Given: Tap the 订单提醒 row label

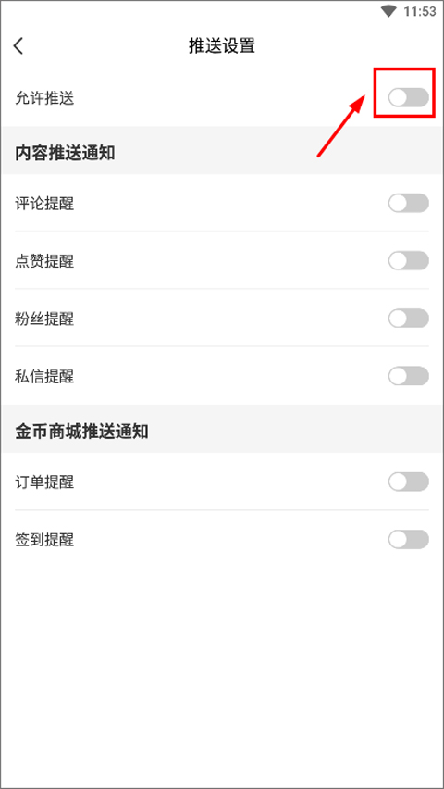Looking at the screenshot, I should click(x=44, y=482).
